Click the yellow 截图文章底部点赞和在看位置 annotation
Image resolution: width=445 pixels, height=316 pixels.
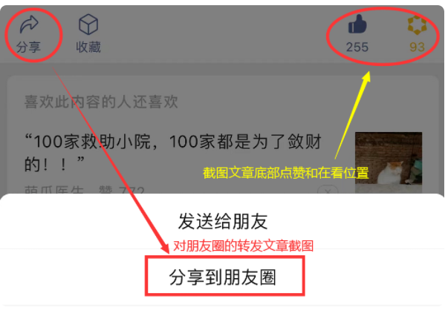click(x=286, y=173)
